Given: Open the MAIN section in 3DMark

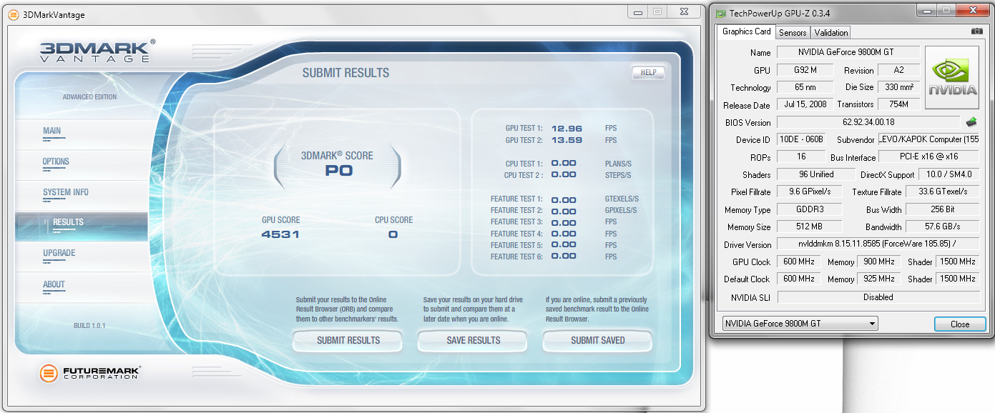Looking at the screenshot, I should 52,132.
